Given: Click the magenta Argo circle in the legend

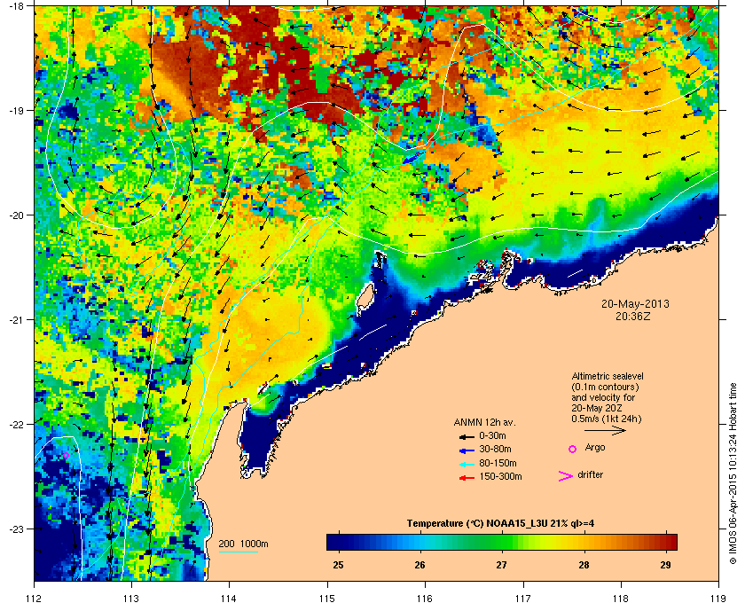Looking at the screenshot, I should click(573, 449).
